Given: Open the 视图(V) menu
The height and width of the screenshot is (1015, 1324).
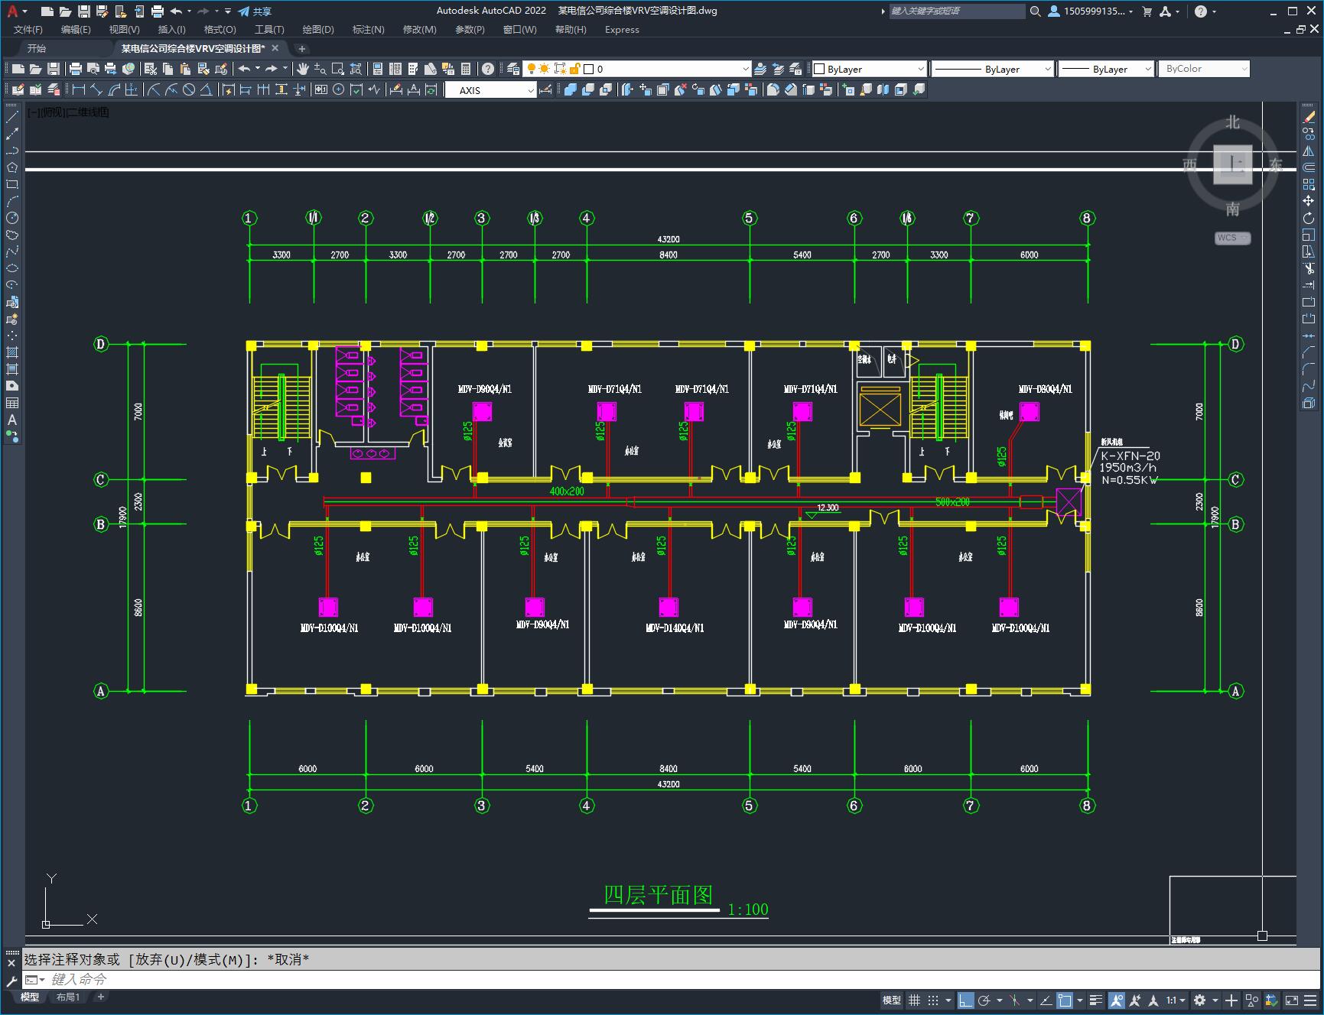Looking at the screenshot, I should pyautogui.click(x=124, y=29).
